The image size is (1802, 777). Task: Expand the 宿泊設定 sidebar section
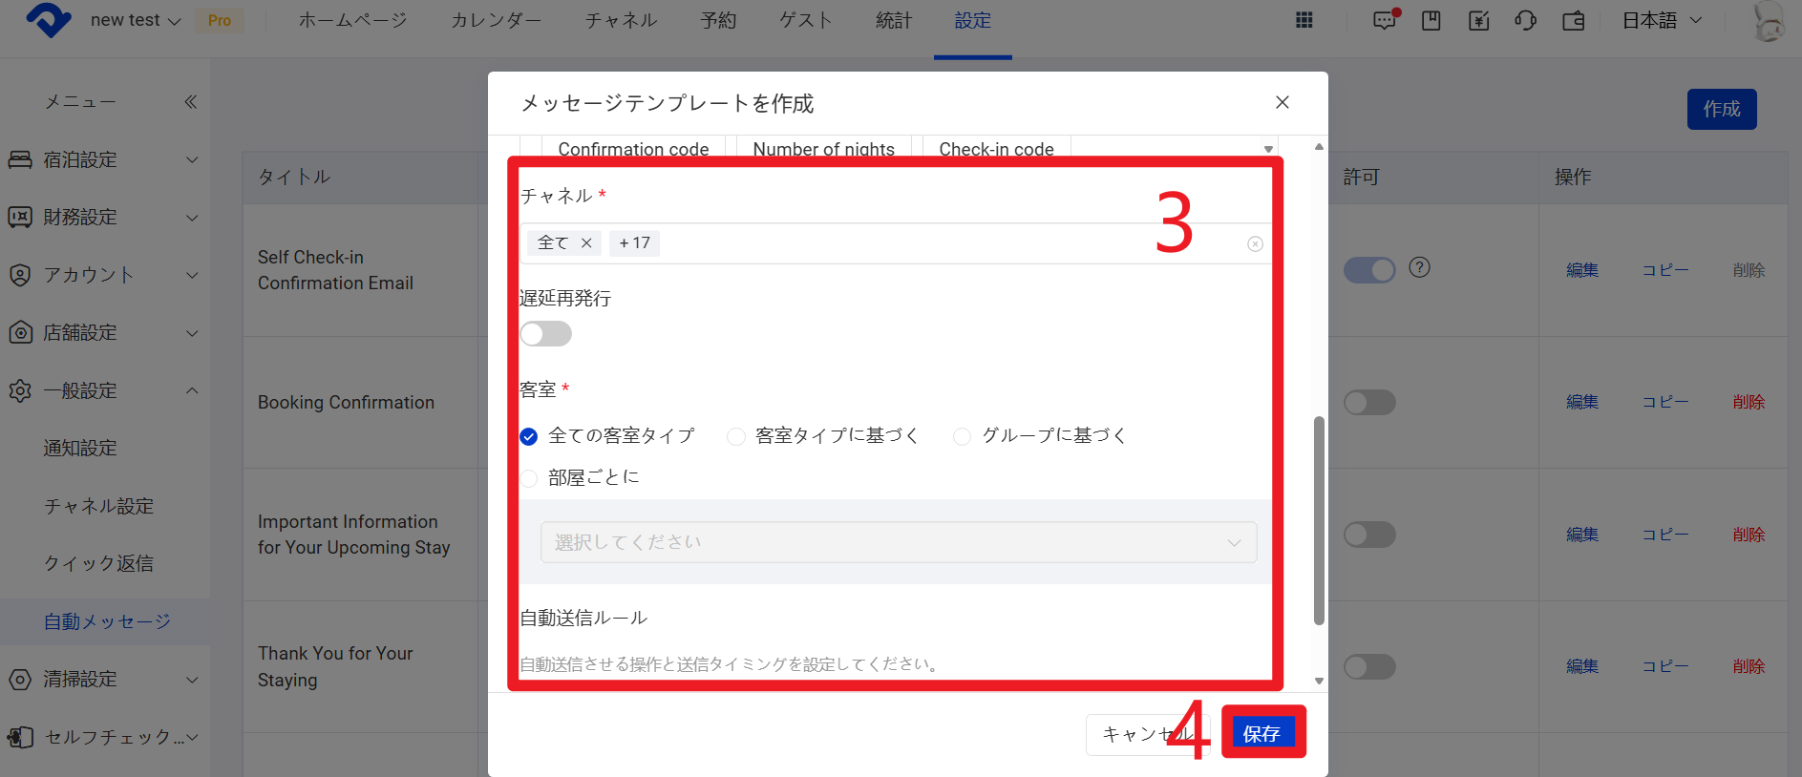(105, 159)
